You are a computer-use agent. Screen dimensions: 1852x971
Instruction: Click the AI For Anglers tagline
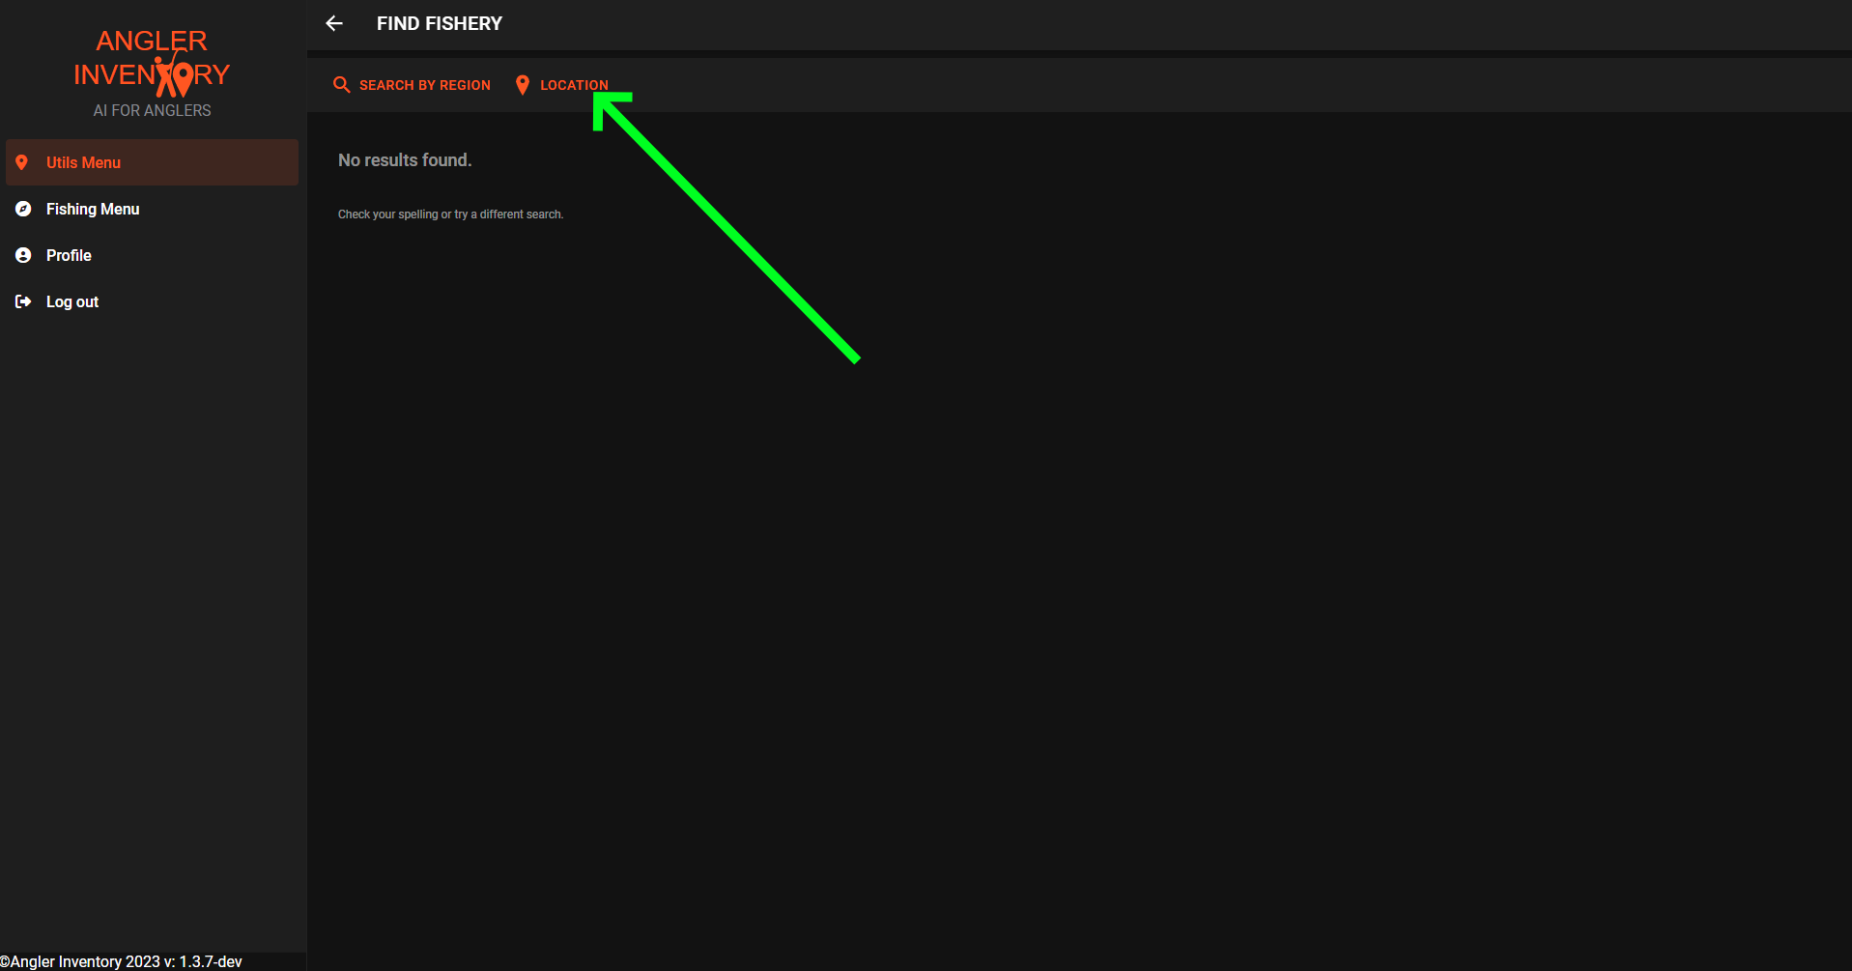pyautogui.click(x=152, y=110)
